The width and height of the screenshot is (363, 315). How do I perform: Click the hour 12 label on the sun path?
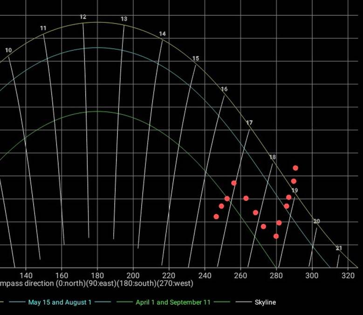pos(83,17)
